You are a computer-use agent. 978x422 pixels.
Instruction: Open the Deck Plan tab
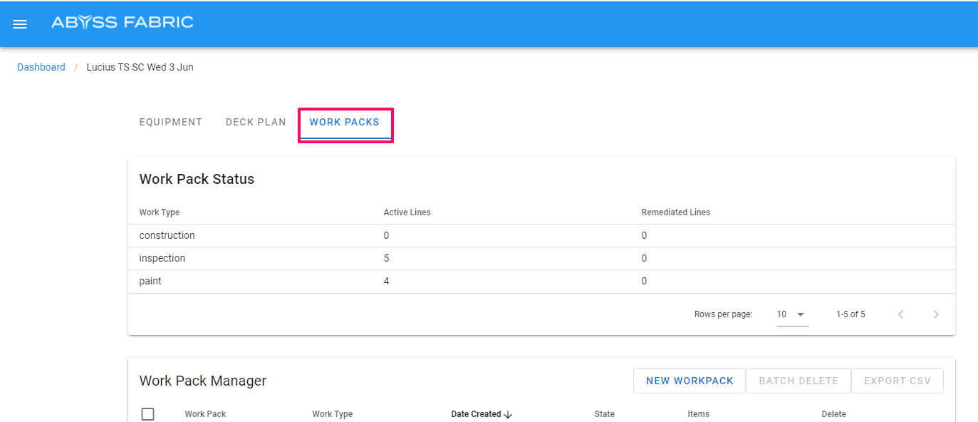coord(256,122)
